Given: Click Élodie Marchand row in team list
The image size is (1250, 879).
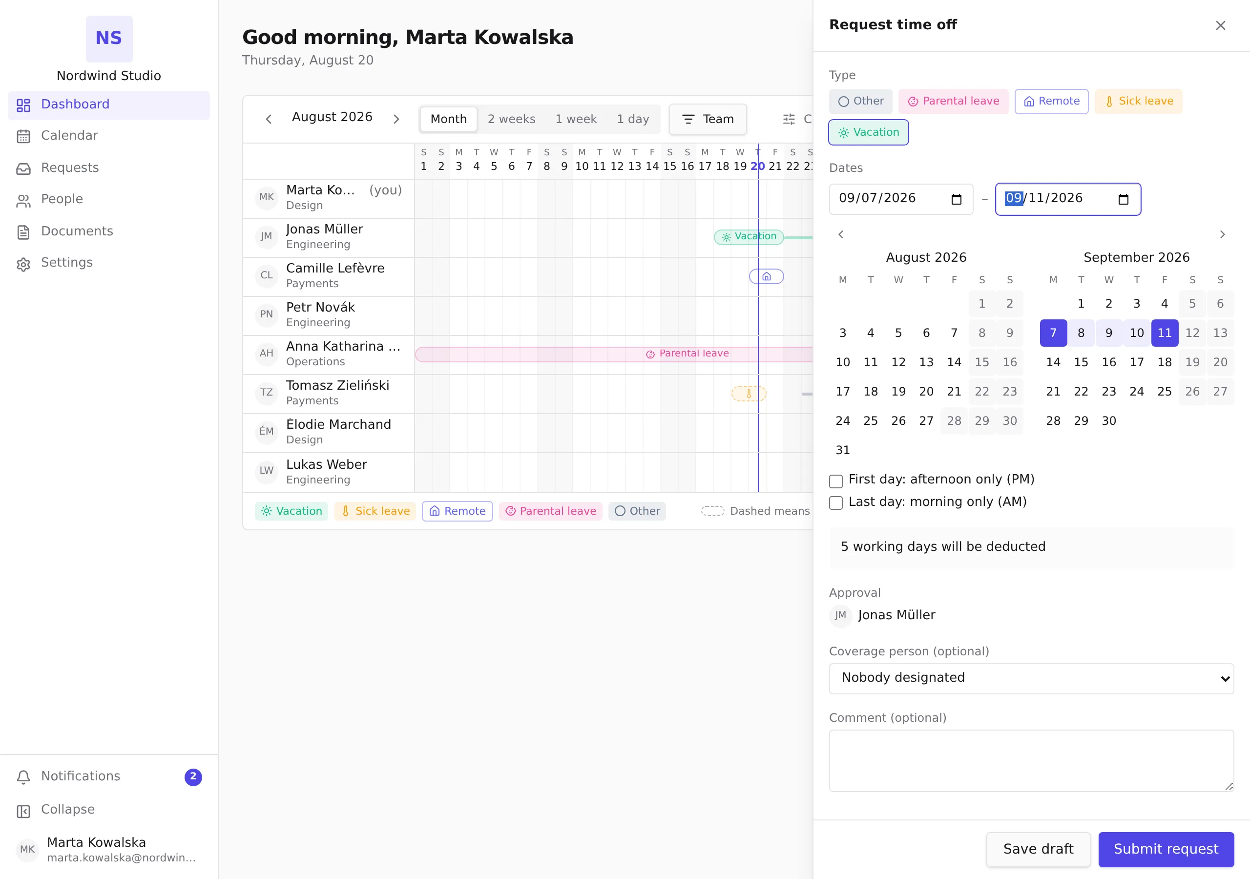Looking at the screenshot, I should tap(328, 433).
